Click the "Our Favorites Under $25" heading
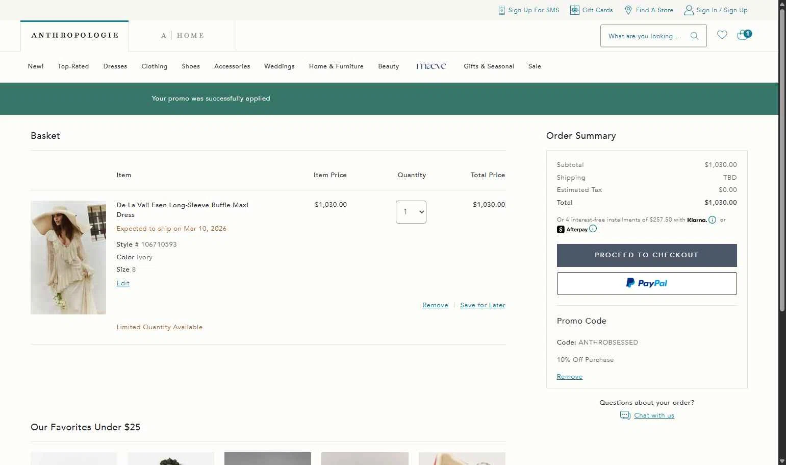 click(x=86, y=427)
